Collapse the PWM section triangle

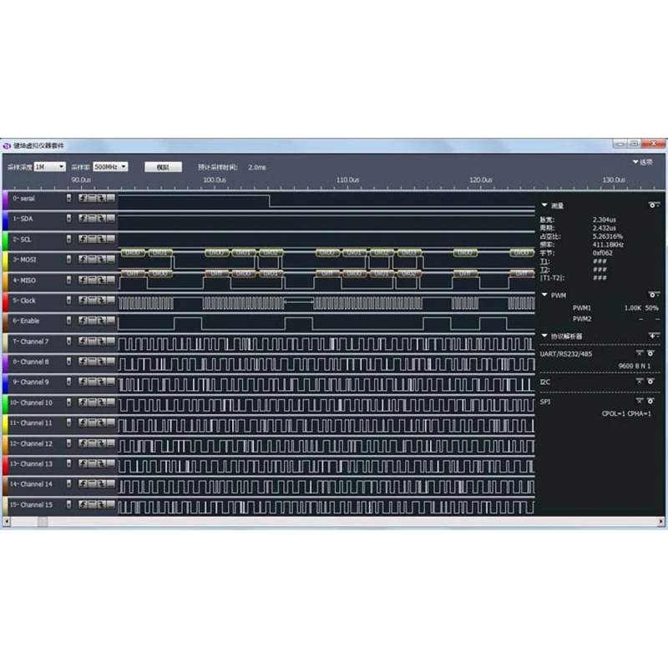544,295
